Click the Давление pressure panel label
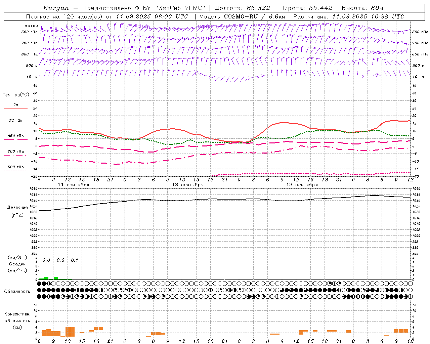430x344 pixels. point(17,208)
